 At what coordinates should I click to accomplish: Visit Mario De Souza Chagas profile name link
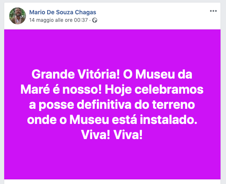63,12
